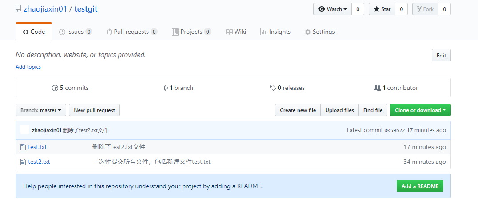Click the Find file button
This screenshot has height=210, width=478.
(373, 110)
